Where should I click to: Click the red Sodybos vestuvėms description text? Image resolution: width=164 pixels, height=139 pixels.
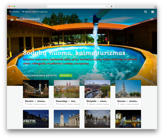80,61
